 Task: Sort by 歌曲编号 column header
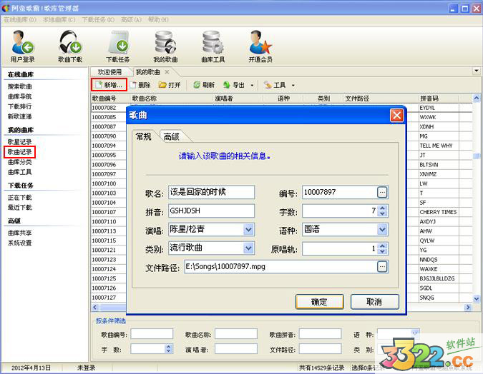point(111,98)
